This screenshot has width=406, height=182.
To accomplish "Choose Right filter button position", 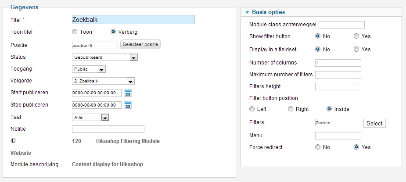I will point(291,109).
